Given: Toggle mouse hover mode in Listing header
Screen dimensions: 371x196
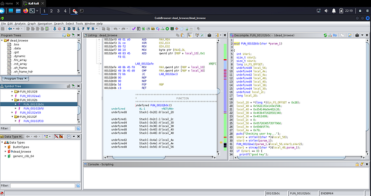Looking at the screenshot, I should [x=190, y=35].
